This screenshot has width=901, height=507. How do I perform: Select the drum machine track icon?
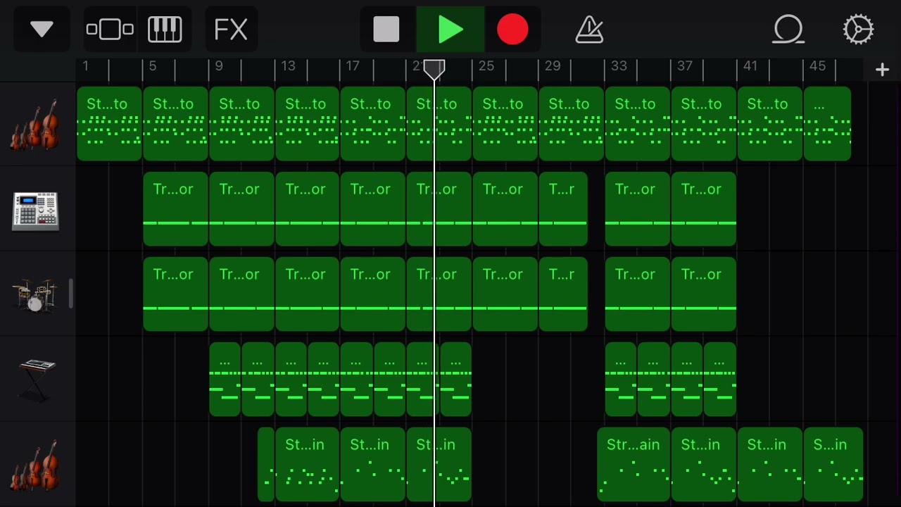pos(34,211)
